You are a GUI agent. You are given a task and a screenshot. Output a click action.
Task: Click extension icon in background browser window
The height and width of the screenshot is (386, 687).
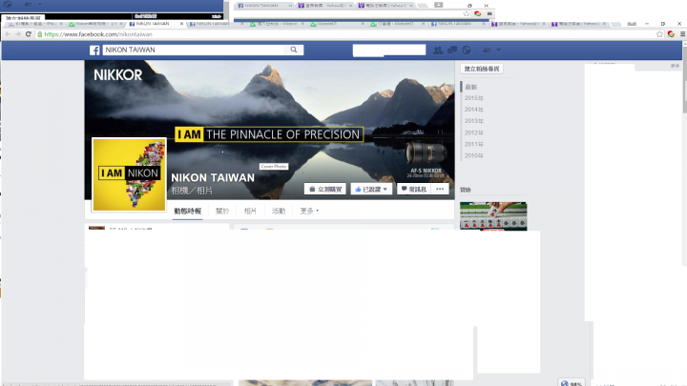pyautogui.click(x=478, y=14)
